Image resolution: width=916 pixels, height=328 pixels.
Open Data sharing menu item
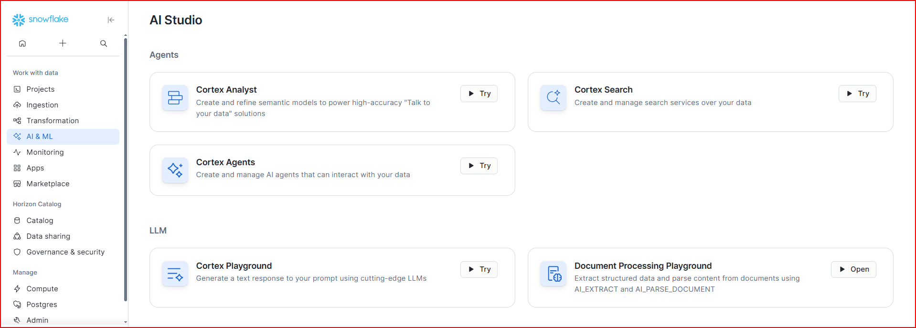click(x=63, y=236)
